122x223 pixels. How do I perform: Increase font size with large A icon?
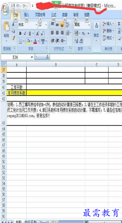point(38,34)
